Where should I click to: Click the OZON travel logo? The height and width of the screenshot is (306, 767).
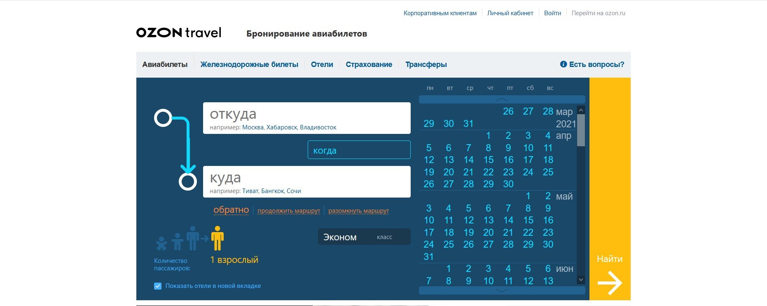[x=179, y=32]
